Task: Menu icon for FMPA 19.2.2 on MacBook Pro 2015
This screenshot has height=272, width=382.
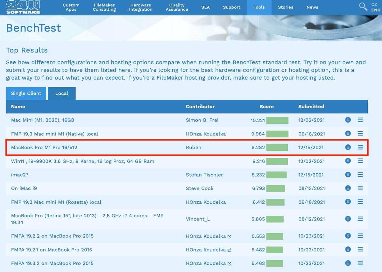Action: (360, 236)
